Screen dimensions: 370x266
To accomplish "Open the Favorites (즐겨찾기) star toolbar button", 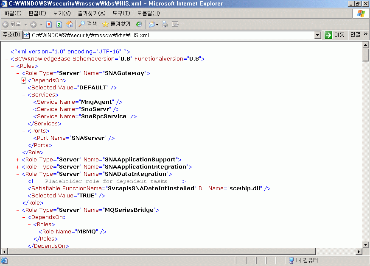I will (116, 24).
